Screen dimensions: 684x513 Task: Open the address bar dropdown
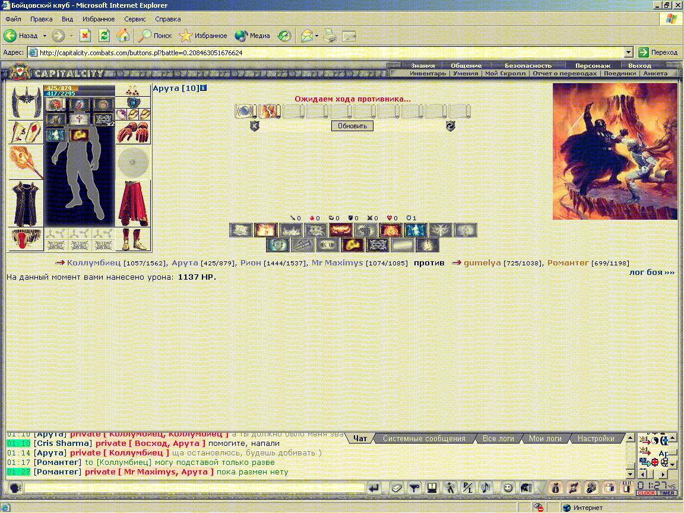tap(629, 52)
